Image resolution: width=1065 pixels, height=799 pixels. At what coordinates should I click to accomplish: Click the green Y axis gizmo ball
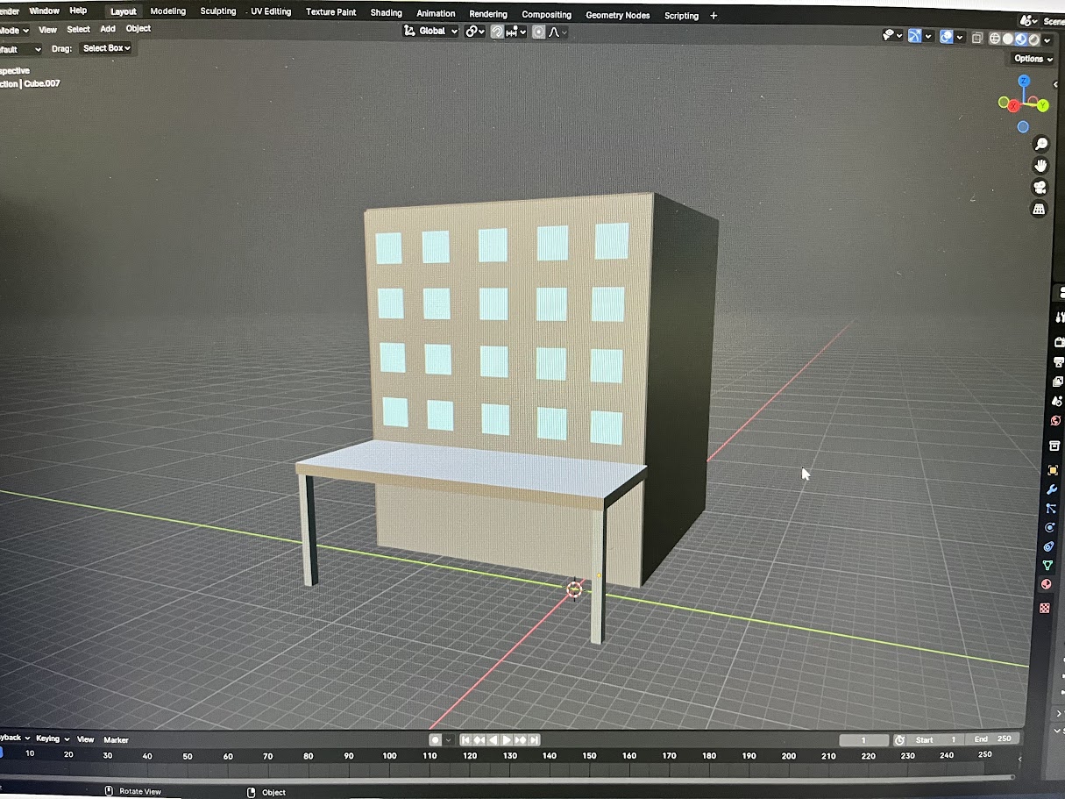tap(1043, 105)
